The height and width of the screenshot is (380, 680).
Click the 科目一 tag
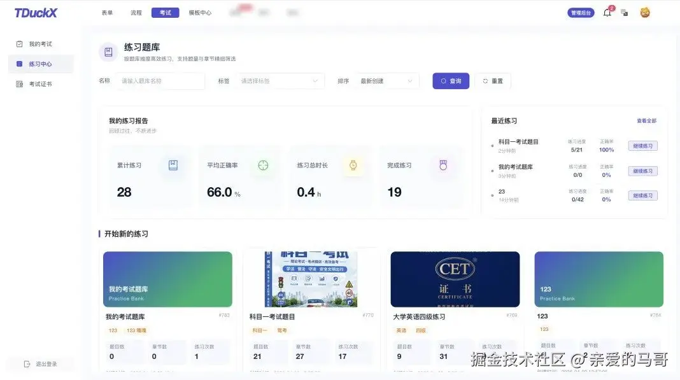pyautogui.click(x=259, y=330)
